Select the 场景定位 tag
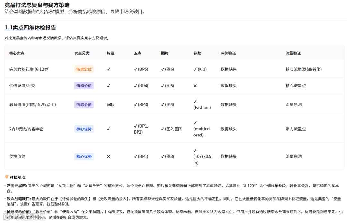 click(x=84, y=69)
